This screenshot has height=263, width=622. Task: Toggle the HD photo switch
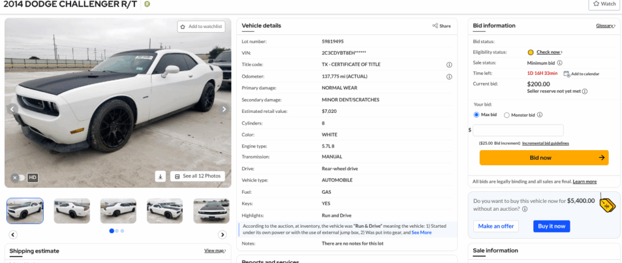tap(18, 178)
